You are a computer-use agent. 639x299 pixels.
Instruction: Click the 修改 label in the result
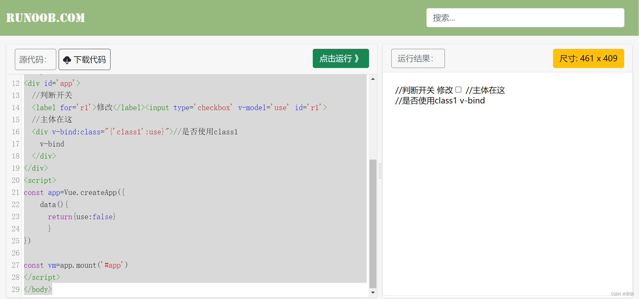coord(445,90)
